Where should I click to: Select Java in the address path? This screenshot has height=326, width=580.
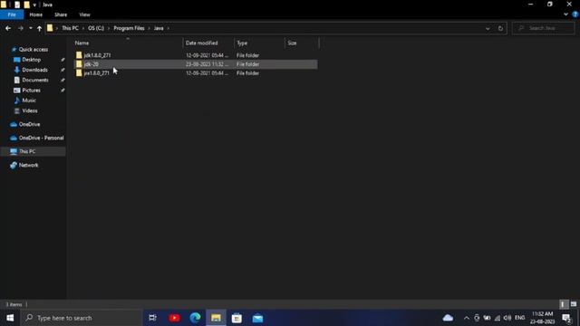click(x=159, y=28)
